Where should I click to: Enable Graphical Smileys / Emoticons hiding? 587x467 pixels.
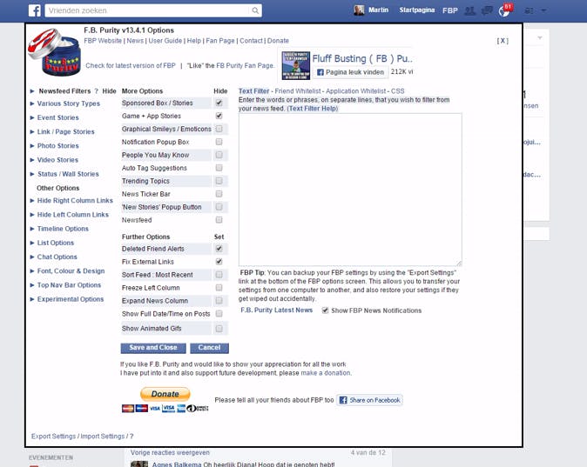click(219, 129)
